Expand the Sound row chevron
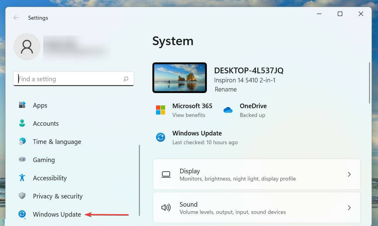 [349, 208]
